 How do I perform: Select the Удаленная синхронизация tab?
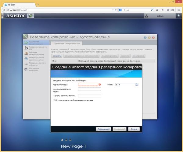click(66, 43)
